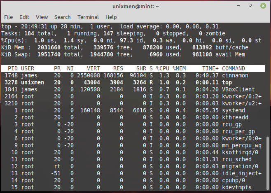Click the -51 priority of idle_inject+

(56, 173)
